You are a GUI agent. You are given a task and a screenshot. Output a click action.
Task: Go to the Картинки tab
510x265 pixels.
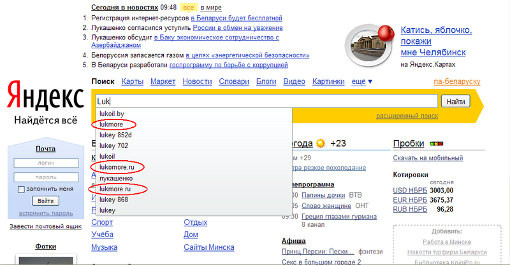pyautogui.click(x=328, y=81)
